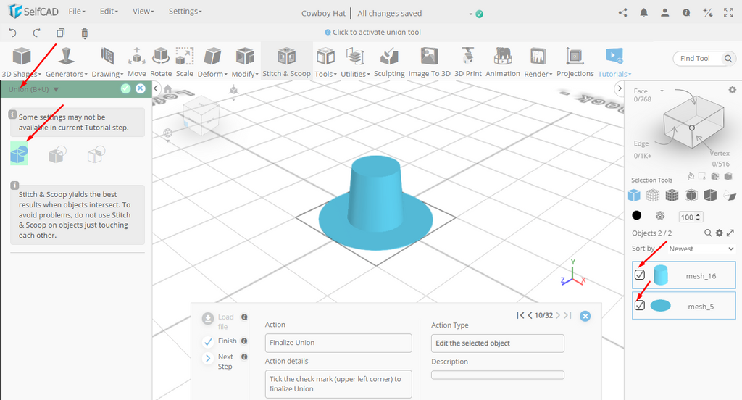742x400 pixels.
Task: Open the Tools toolbar item
Action: [x=325, y=62]
